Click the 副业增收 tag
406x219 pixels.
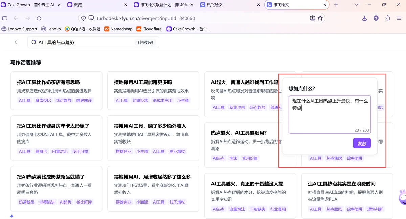click(x=177, y=151)
